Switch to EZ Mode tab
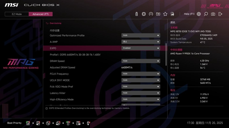The width and height of the screenshot is (229, 128). tap(17, 14)
